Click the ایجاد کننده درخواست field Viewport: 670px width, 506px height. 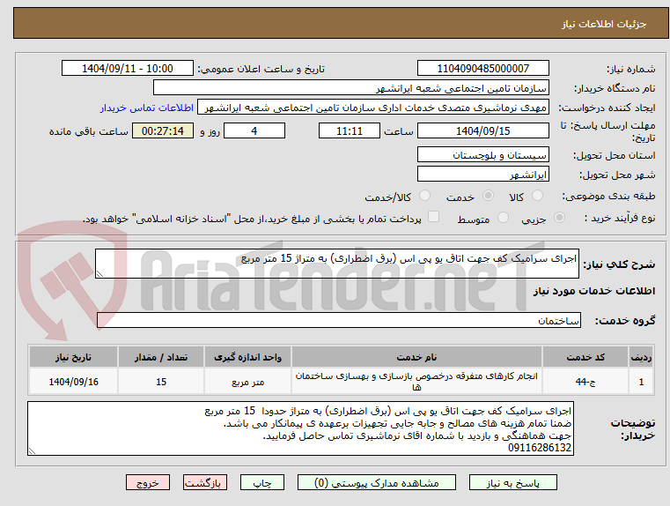pyautogui.click(x=373, y=108)
